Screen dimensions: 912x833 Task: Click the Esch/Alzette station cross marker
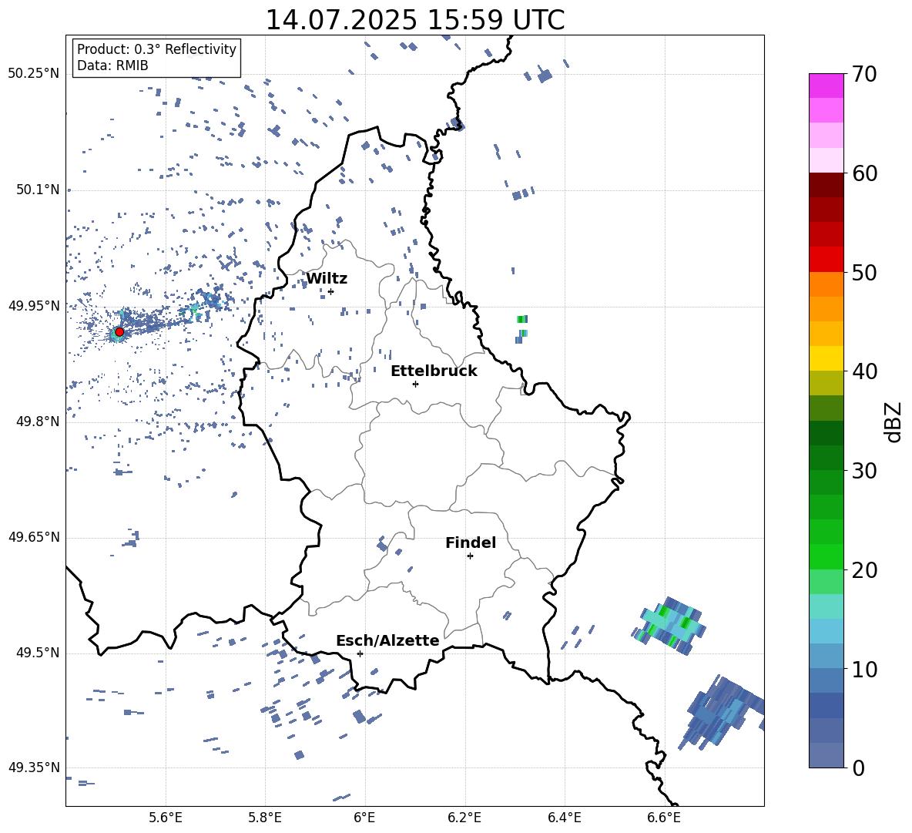(x=360, y=653)
